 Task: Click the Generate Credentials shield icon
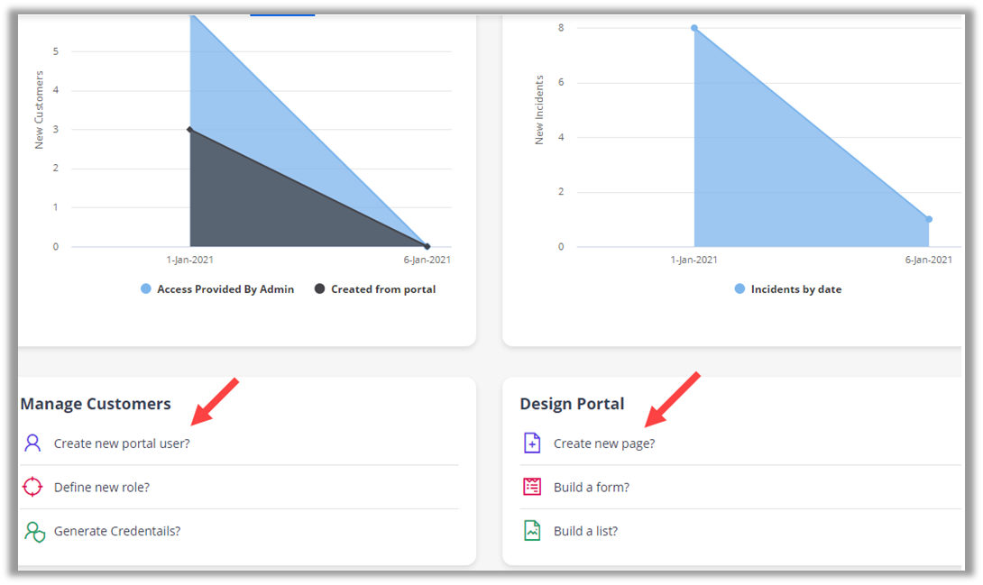coord(34,531)
